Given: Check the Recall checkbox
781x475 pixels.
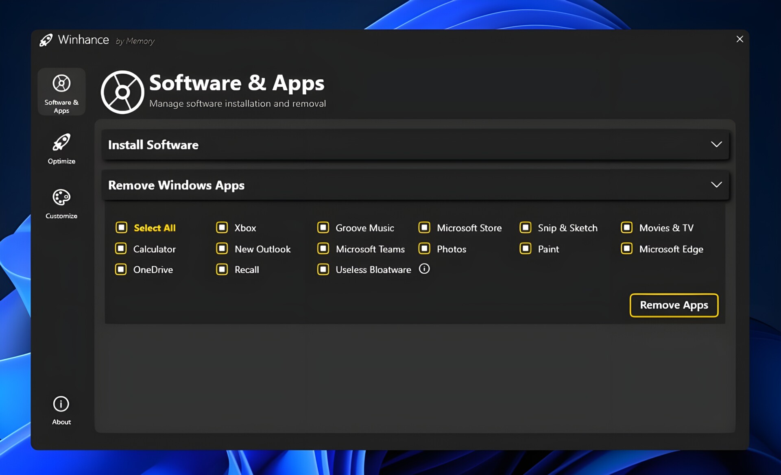Looking at the screenshot, I should pos(222,269).
